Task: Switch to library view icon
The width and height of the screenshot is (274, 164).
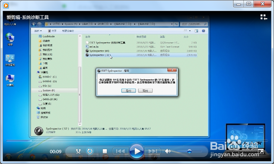Action: click(264, 17)
